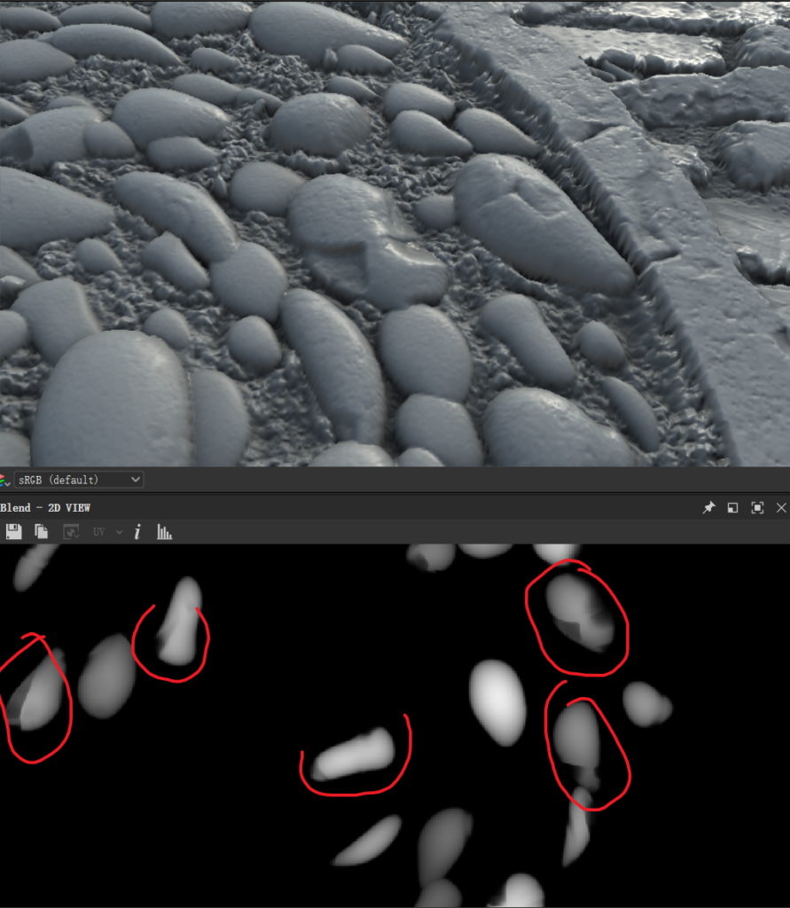Save the 2D view image as bitmap
Image resolution: width=790 pixels, height=908 pixels.
[x=13, y=532]
